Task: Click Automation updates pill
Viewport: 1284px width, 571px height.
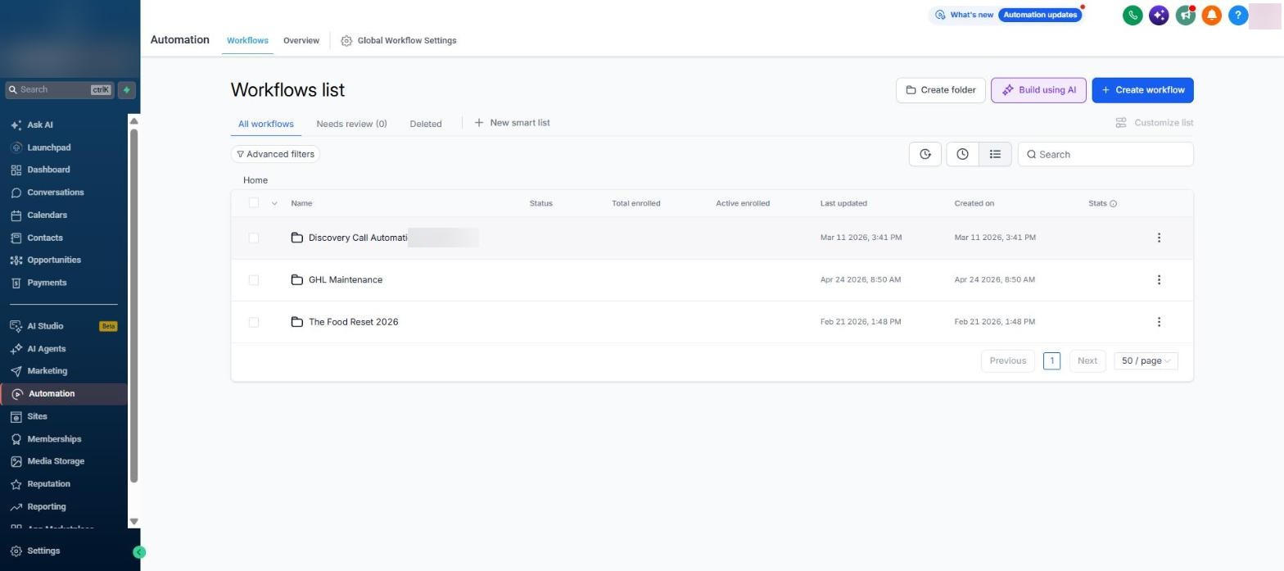Action: [x=1040, y=15]
